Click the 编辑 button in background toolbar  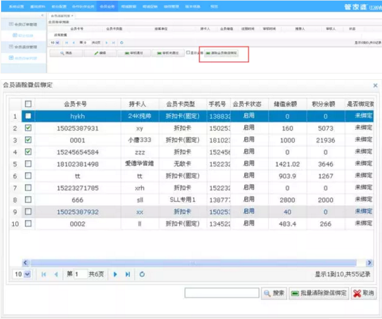click(x=100, y=53)
